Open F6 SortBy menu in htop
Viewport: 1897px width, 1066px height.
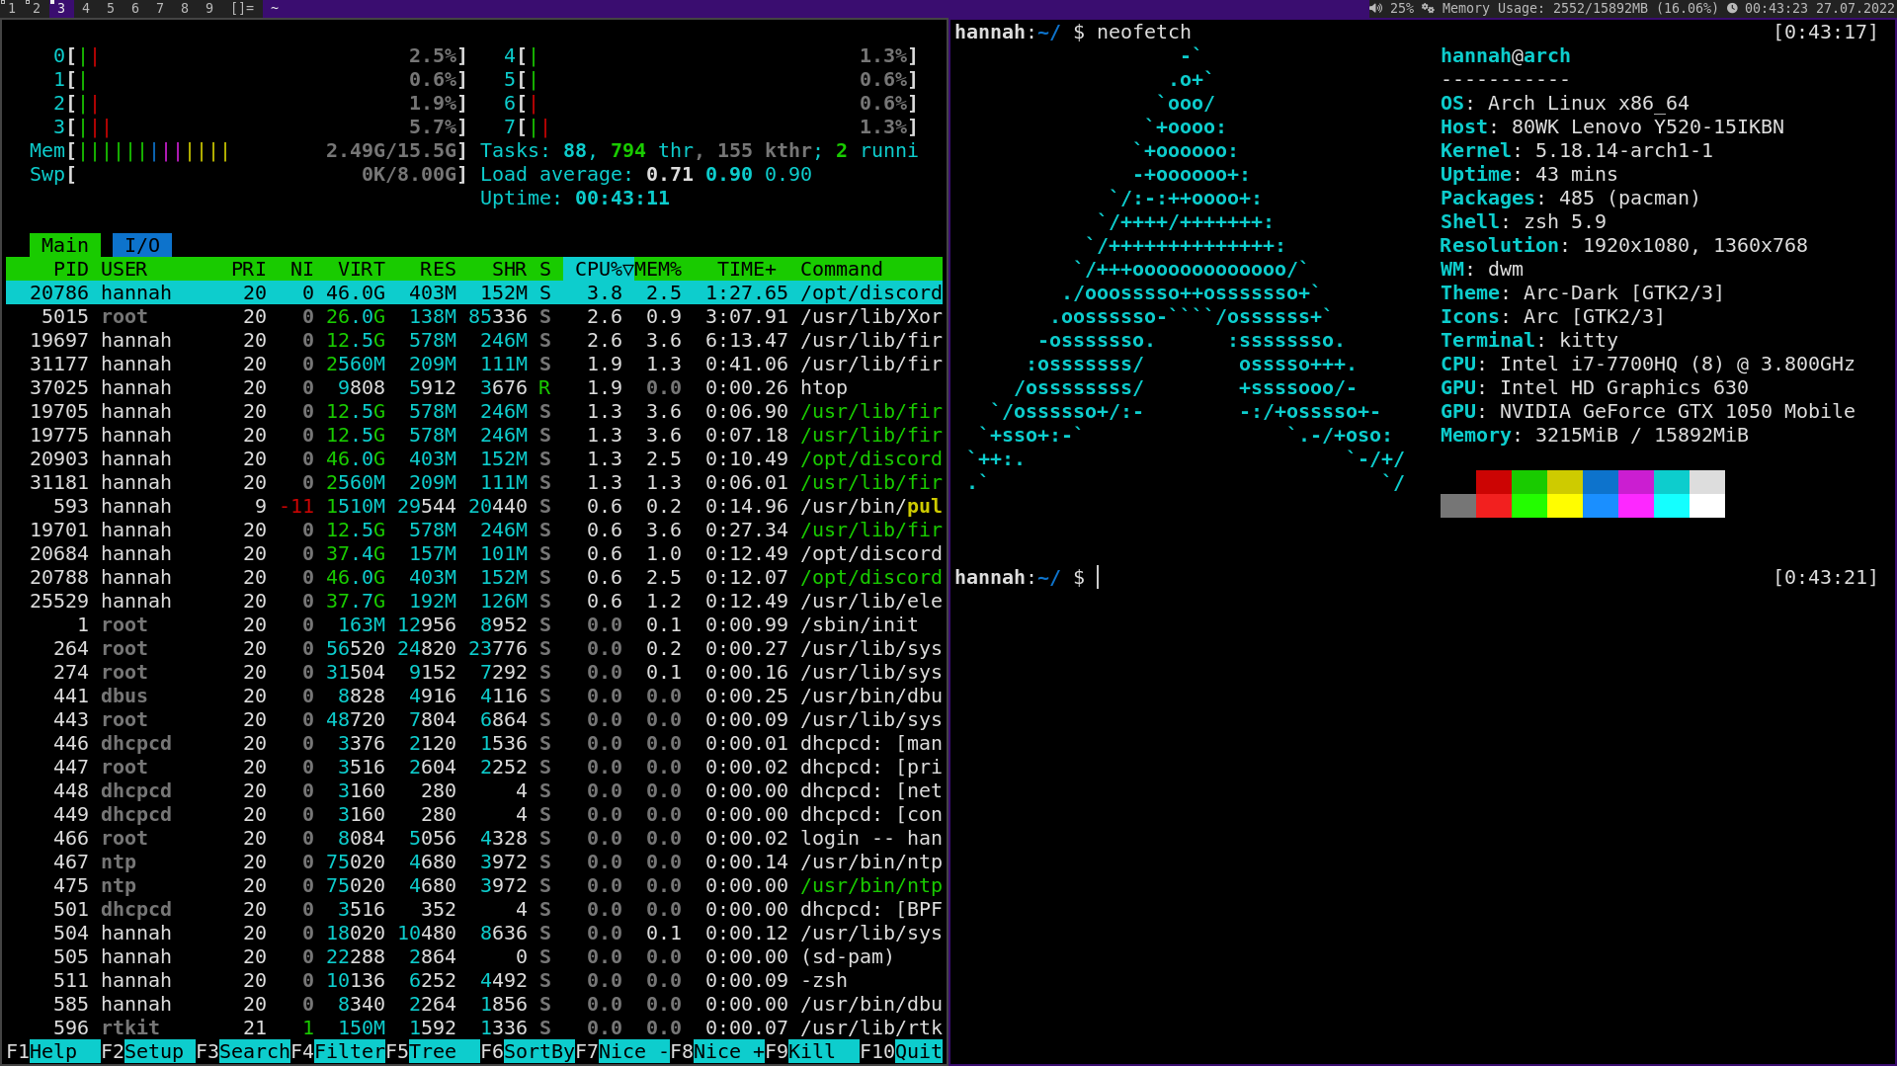pos(528,1051)
